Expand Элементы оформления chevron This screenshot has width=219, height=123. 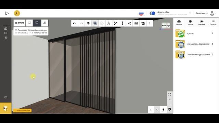(212, 44)
